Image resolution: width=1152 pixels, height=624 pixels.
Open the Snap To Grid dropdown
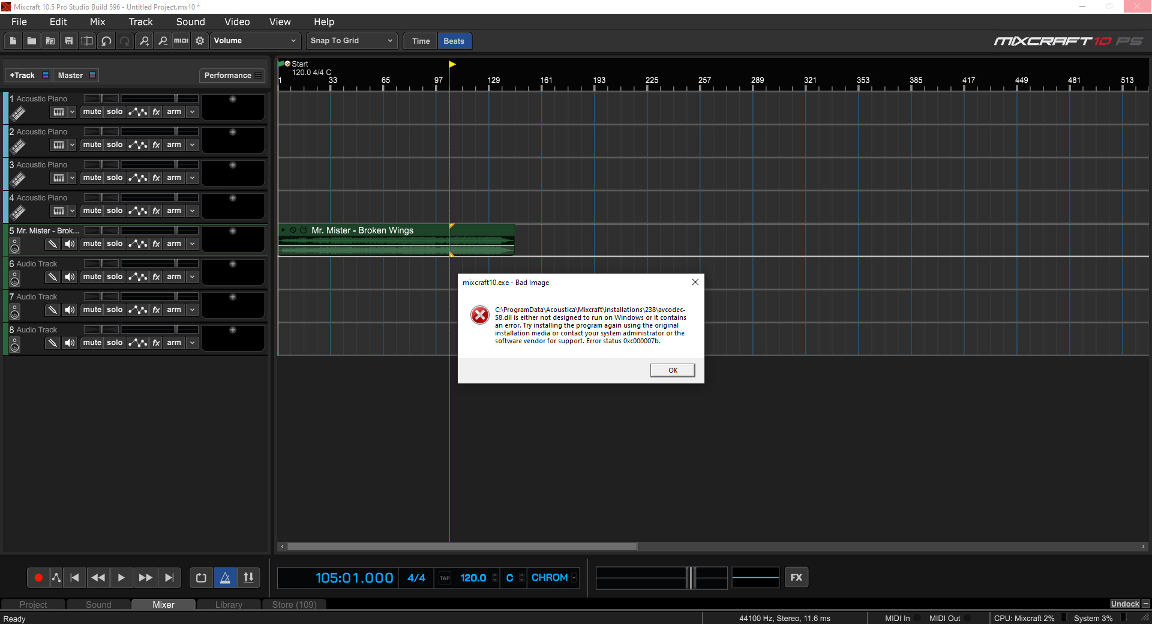pyautogui.click(x=352, y=41)
